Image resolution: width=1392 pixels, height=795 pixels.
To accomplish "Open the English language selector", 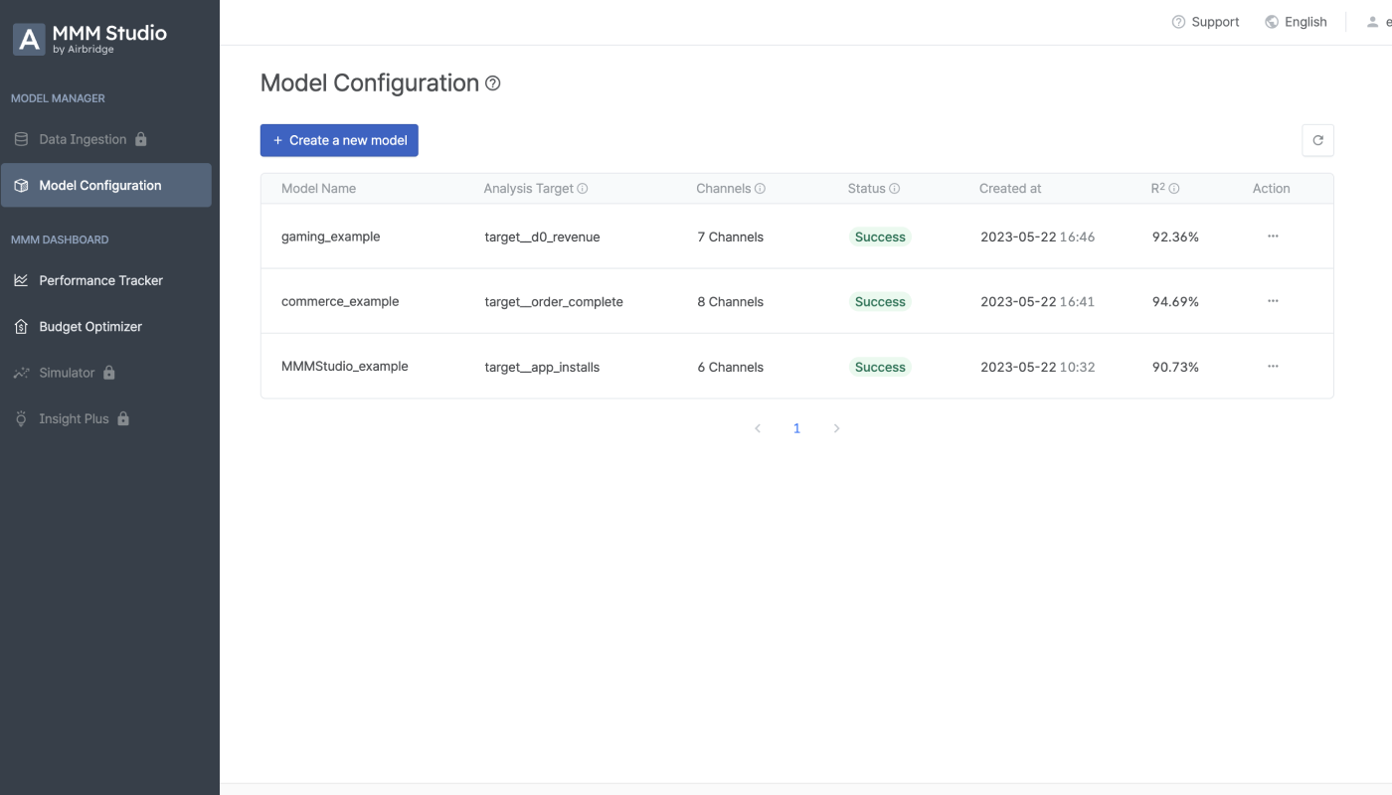I will (x=1296, y=22).
